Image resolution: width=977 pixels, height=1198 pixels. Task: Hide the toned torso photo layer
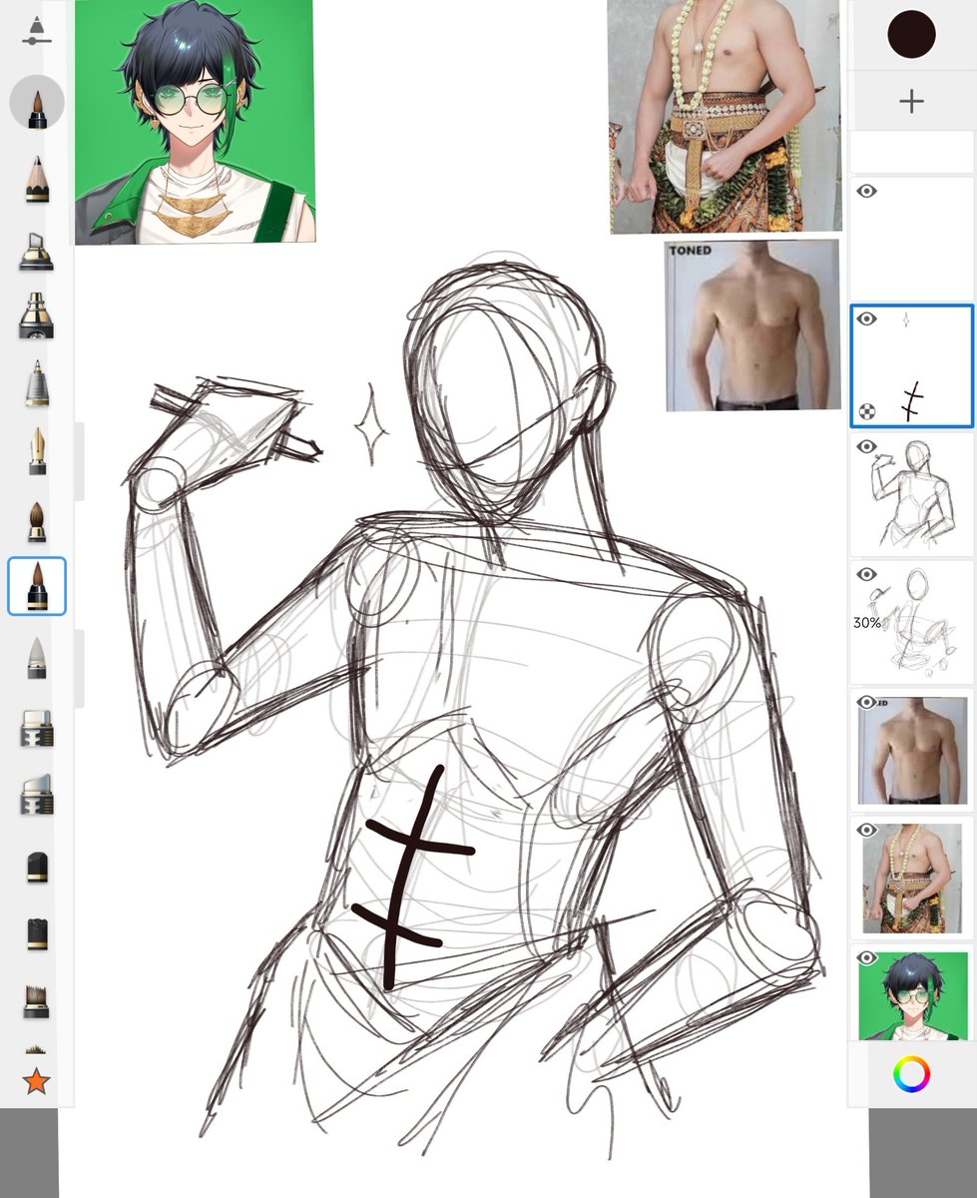[867, 702]
